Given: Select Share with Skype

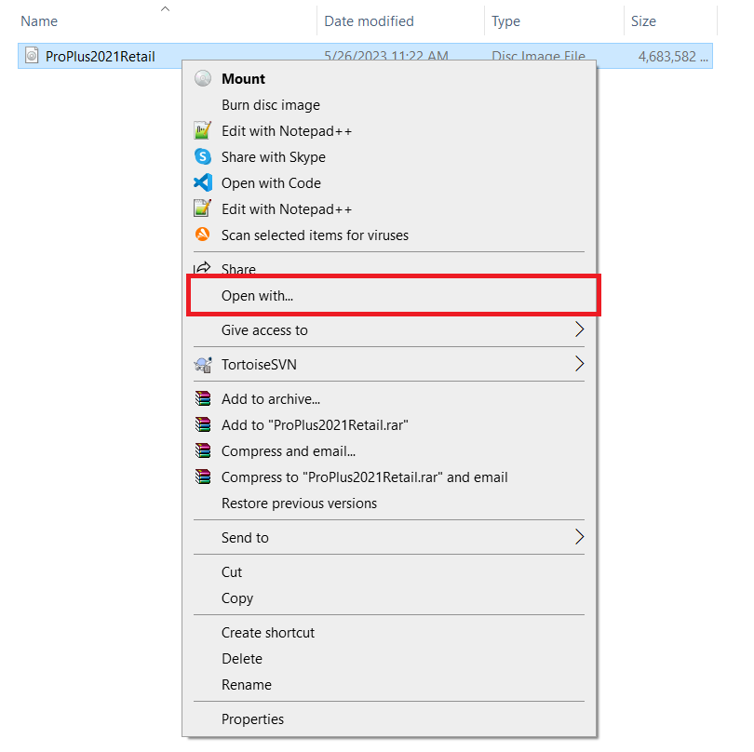Looking at the screenshot, I should (x=389, y=156).
